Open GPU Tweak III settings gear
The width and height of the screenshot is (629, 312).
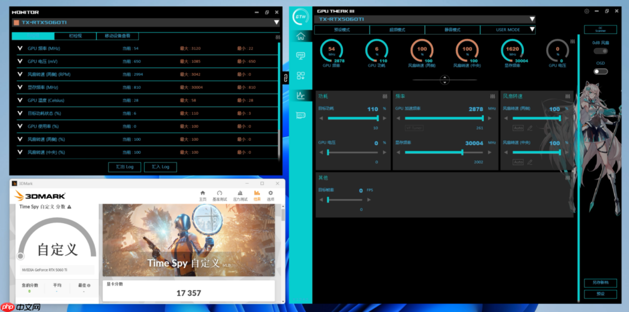(587, 11)
